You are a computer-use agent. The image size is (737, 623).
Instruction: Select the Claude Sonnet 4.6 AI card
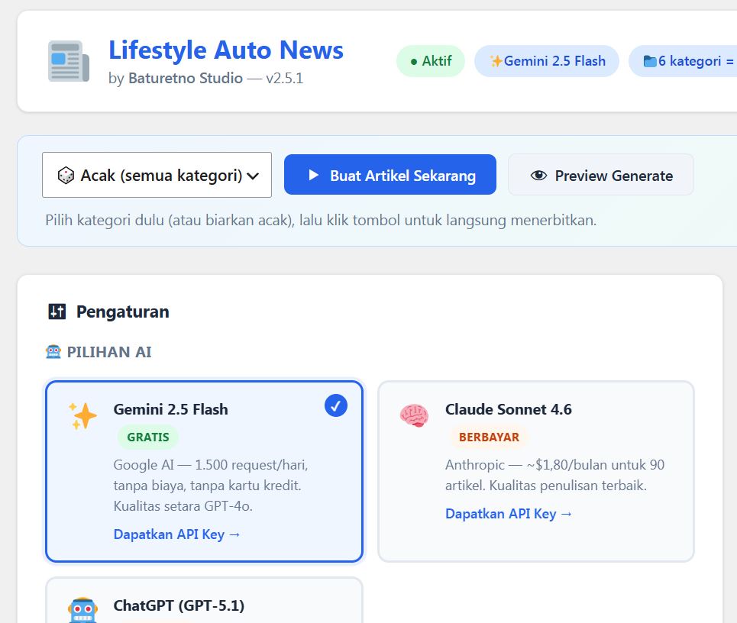[536, 471]
